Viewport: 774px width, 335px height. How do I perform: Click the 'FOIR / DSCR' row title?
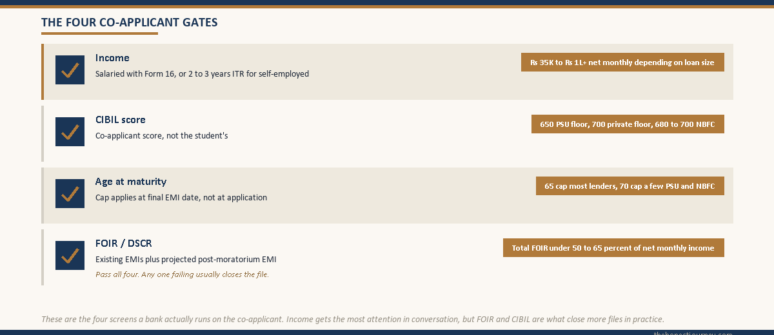(124, 244)
